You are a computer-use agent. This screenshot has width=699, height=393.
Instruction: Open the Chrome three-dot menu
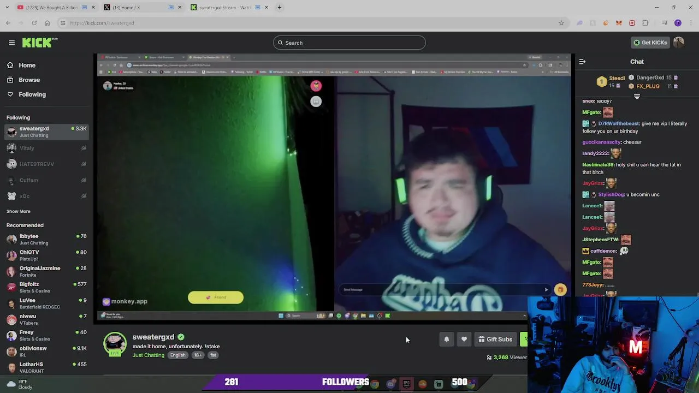(x=690, y=23)
